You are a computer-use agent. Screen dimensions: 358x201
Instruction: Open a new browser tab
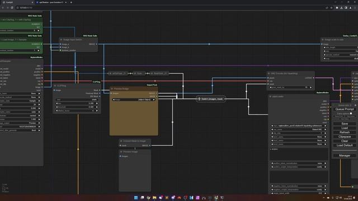coord(71,2)
